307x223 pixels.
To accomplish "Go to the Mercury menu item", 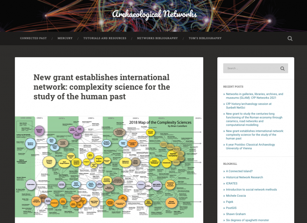I will tap(65, 38).
